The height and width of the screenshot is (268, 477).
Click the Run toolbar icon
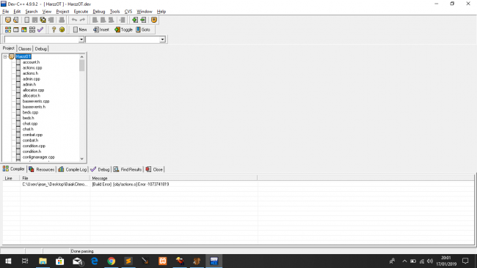[16, 30]
